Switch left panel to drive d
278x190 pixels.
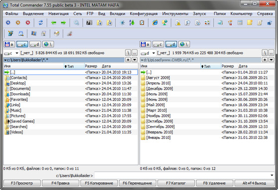[35, 44]
